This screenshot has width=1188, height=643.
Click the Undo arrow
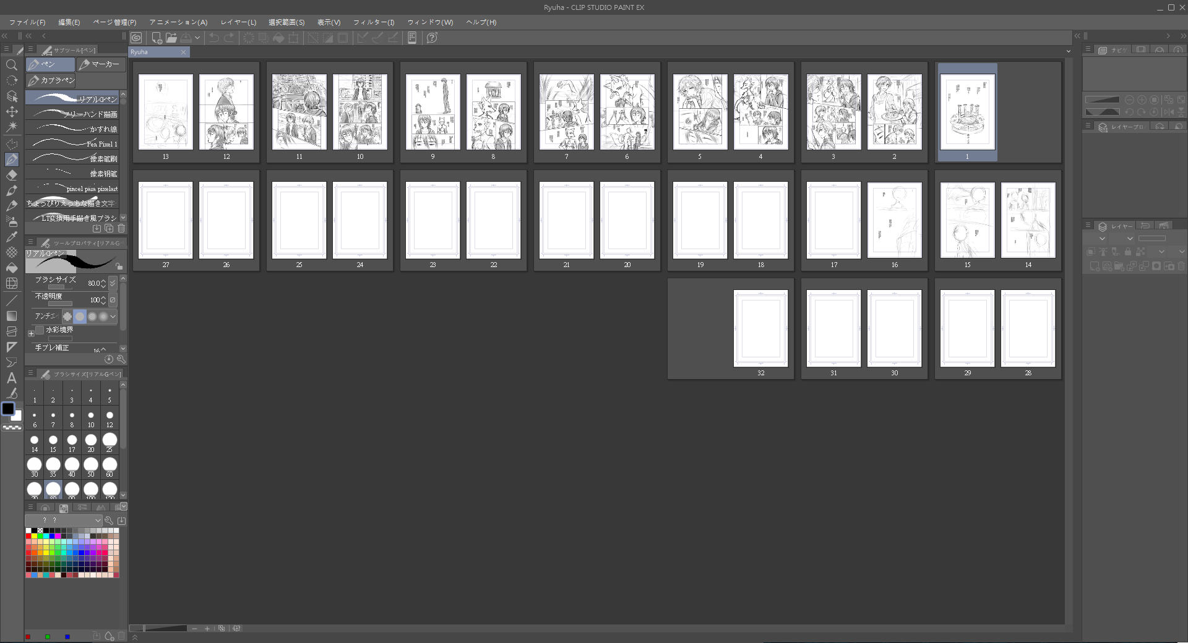tap(214, 38)
